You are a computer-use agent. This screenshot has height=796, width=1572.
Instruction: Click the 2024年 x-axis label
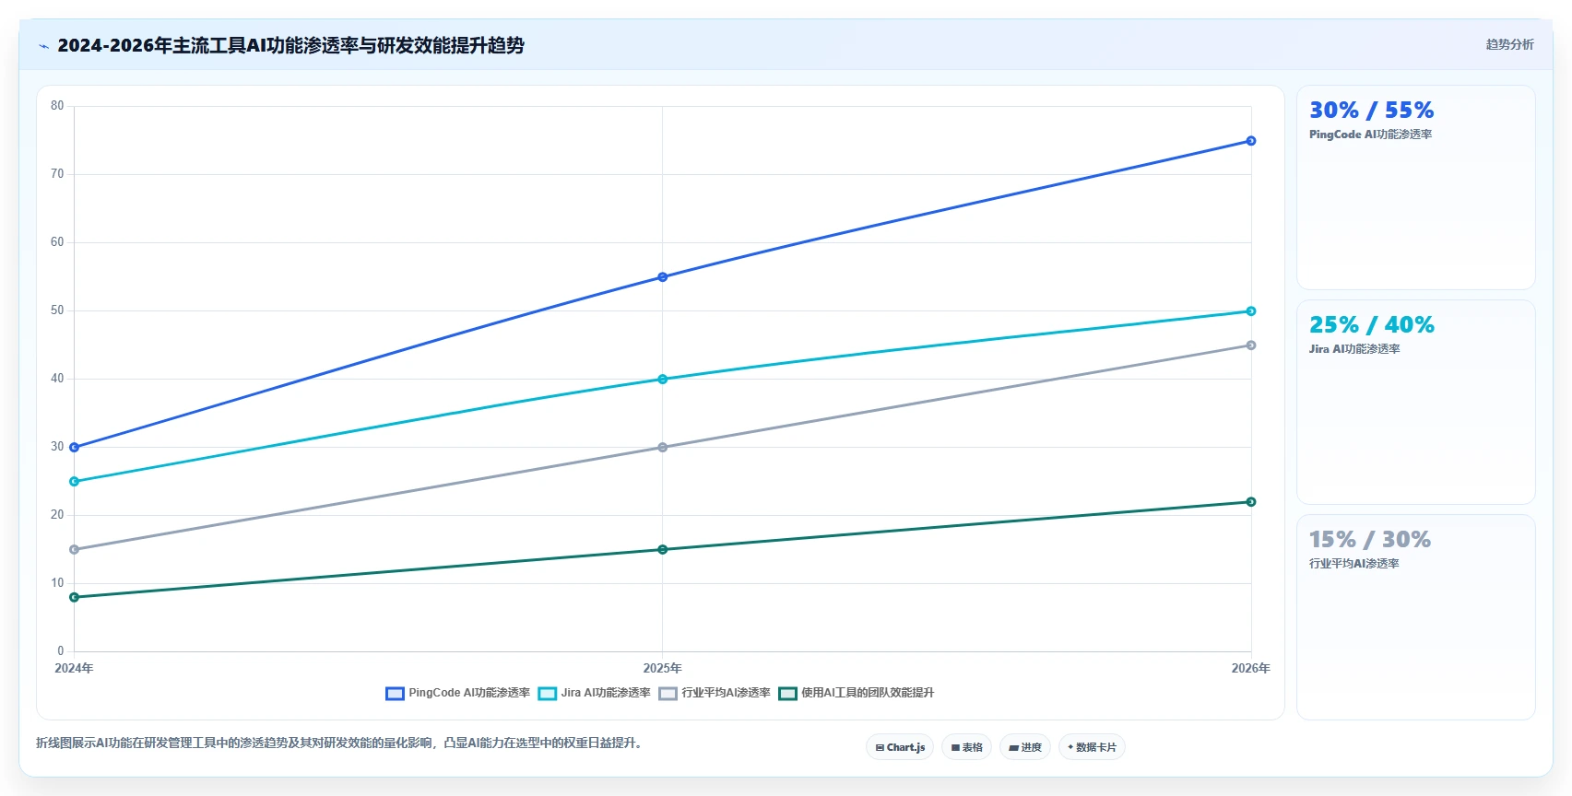(x=74, y=668)
